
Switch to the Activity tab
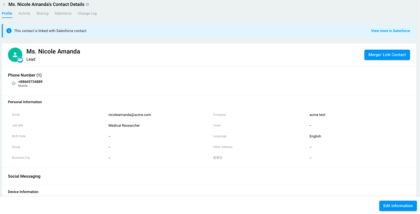pyautogui.click(x=24, y=13)
